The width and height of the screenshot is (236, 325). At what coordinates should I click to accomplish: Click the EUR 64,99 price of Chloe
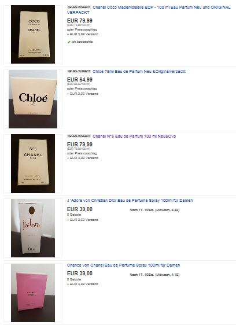coord(80,80)
